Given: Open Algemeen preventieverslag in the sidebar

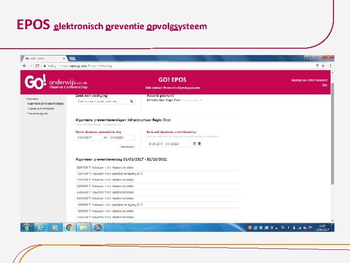Looking at the screenshot, I should [45, 104].
